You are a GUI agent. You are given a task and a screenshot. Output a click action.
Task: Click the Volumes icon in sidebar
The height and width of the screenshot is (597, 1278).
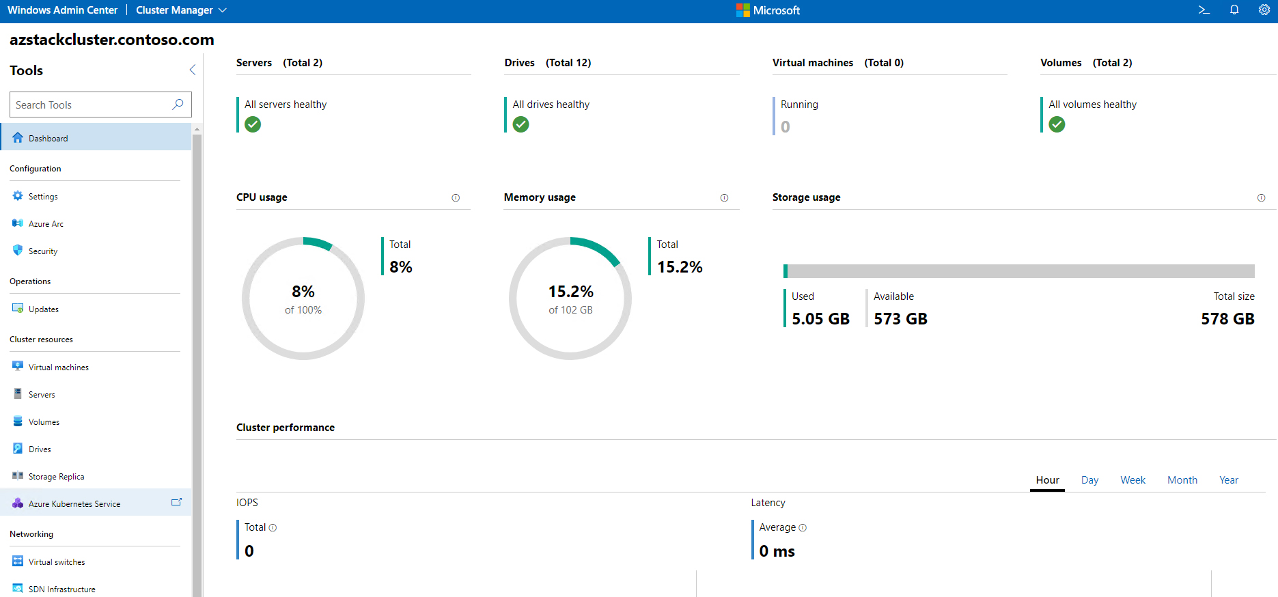(18, 421)
